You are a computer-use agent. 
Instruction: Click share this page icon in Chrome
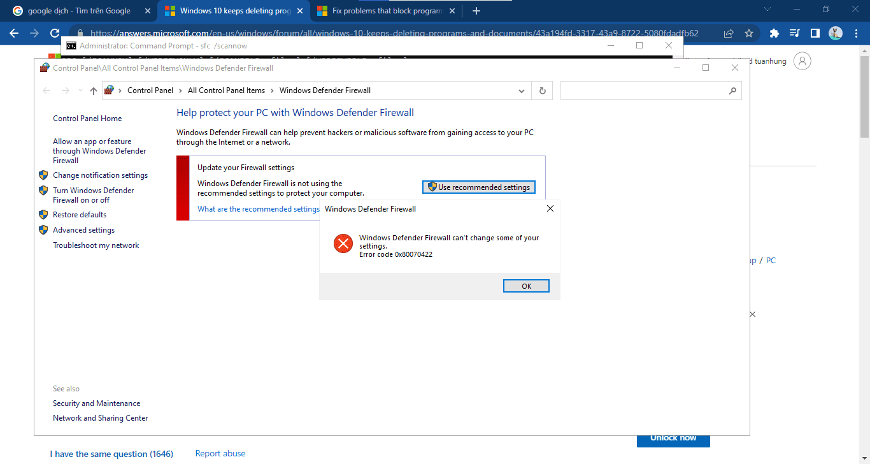click(729, 33)
